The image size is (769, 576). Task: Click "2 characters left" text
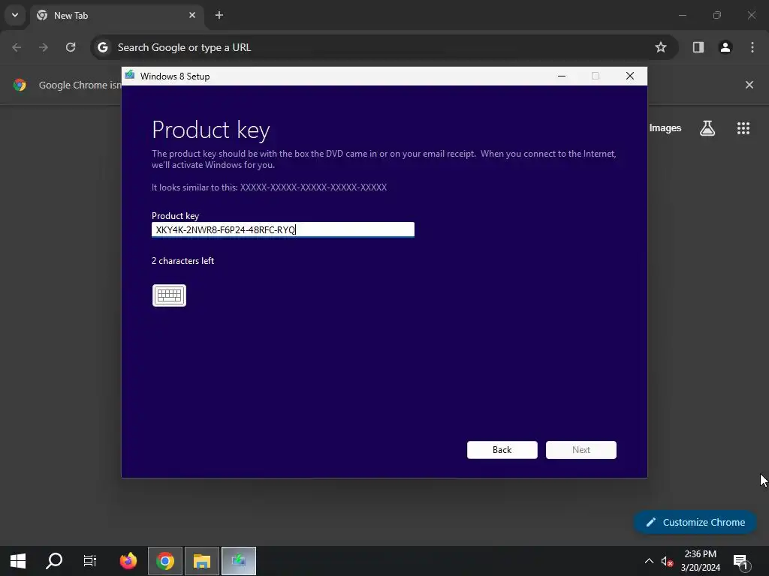tap(182, 261)
